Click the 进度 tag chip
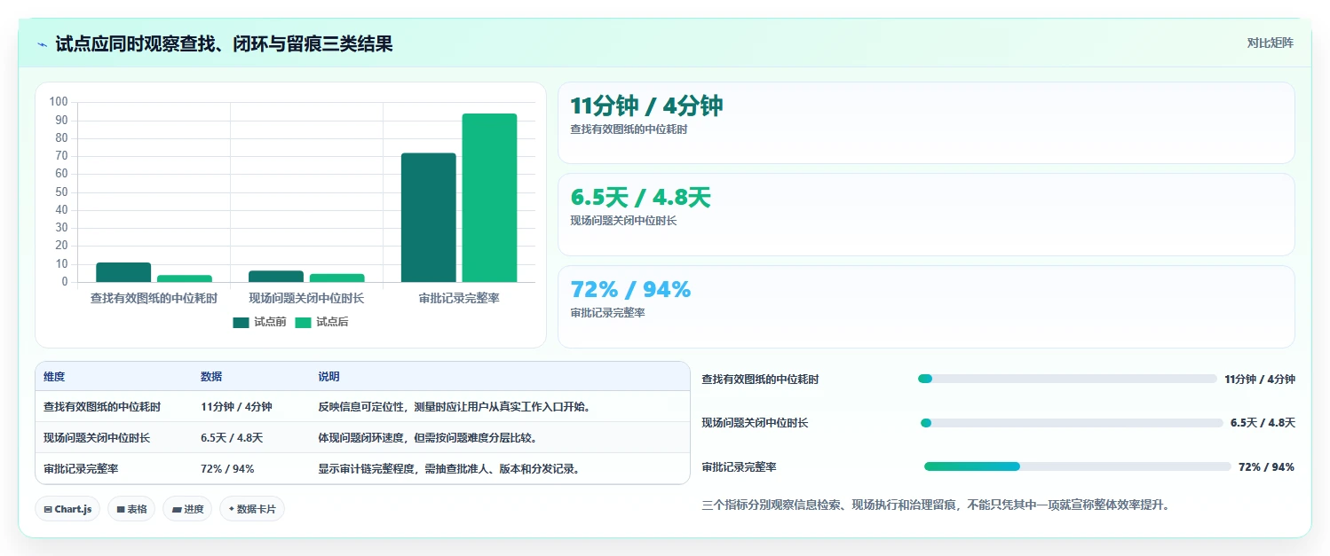Viewport: 1330px width, 556px height. (x=187, y=509)
